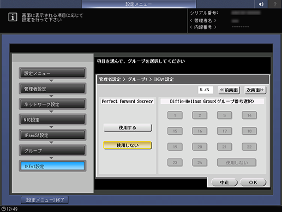The image size is (282, 212).
Task: Select Diffie-Hellman group 14
Action: click(x=249, y=115)
